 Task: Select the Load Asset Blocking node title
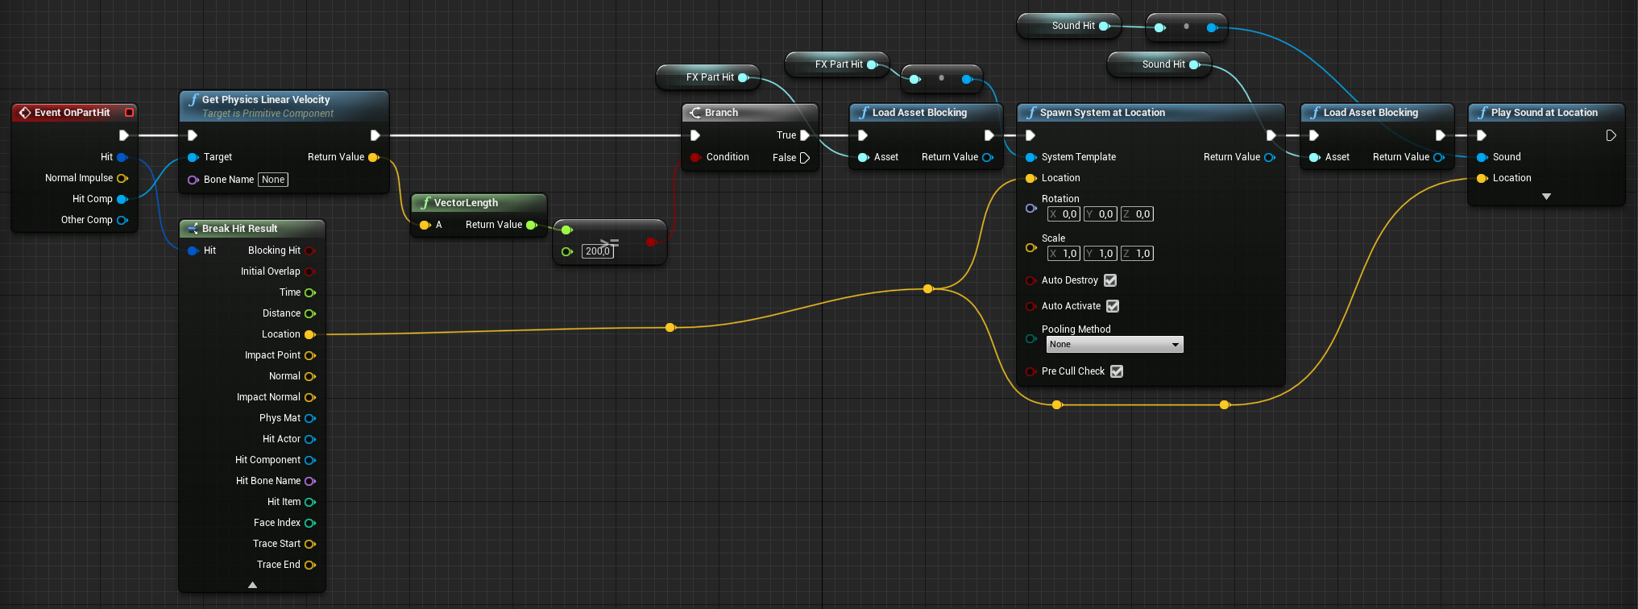tap(919, 113)
